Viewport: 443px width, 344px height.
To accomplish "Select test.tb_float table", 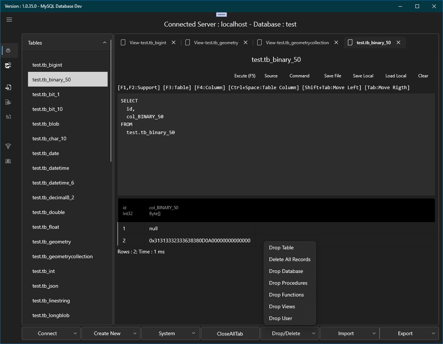I will click(68, 227).
